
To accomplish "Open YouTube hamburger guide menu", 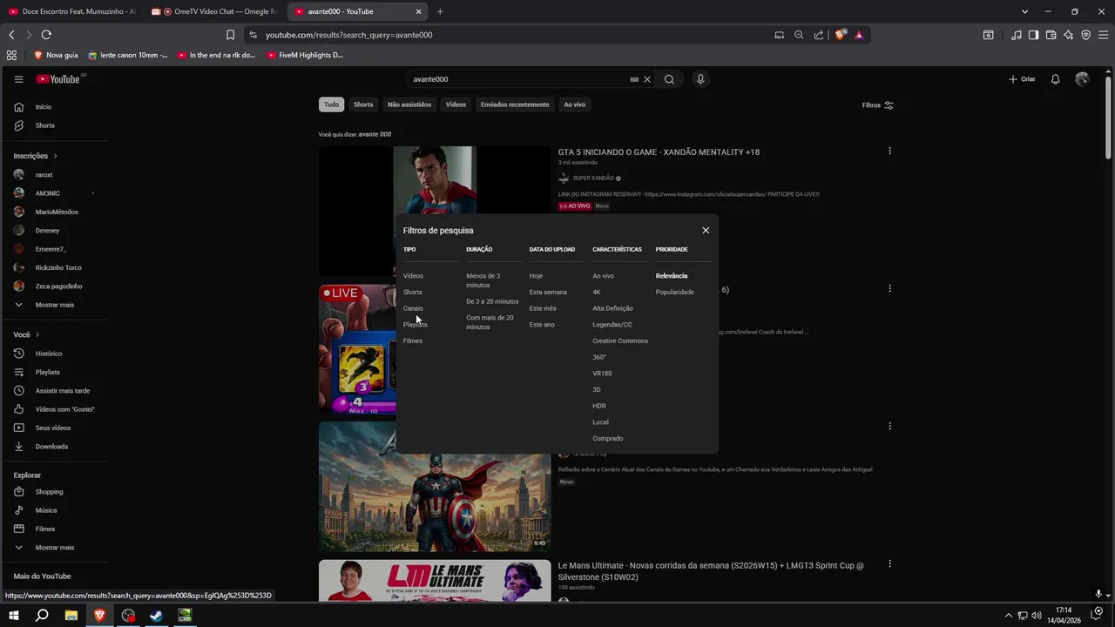I will click(18, 79).
